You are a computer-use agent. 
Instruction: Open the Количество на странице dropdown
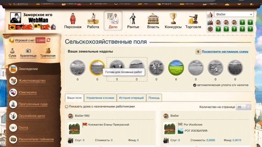click(244, 107)
